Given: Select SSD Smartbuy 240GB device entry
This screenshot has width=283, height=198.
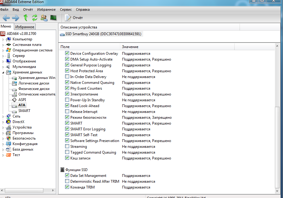Looking at the screenshot, I should tap(101, 34).
